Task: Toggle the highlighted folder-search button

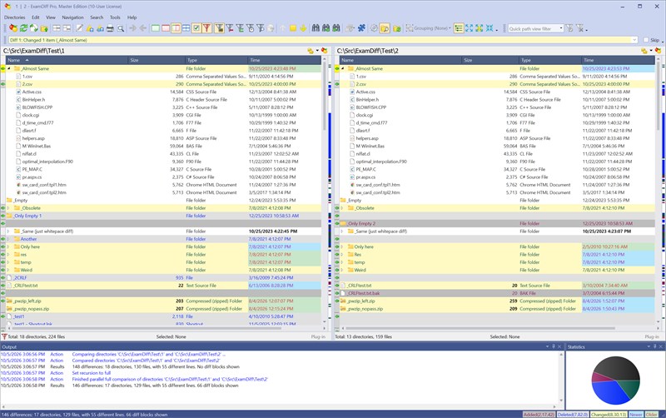Action: click(x=385, y=28)
